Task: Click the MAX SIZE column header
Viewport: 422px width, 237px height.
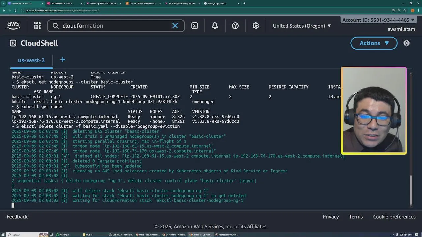Action: 239,87
